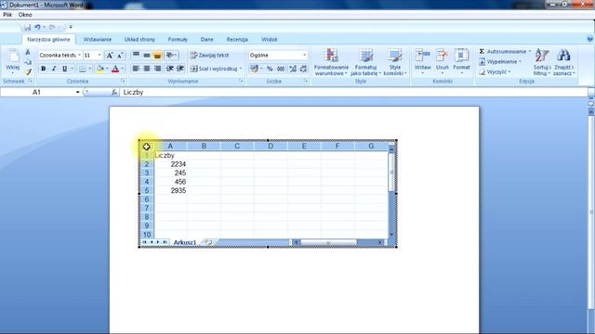The width and height of the screenshot is (595, 334).
Task: Click the Undo arrow icon
Action: click(x=37, y=27)
